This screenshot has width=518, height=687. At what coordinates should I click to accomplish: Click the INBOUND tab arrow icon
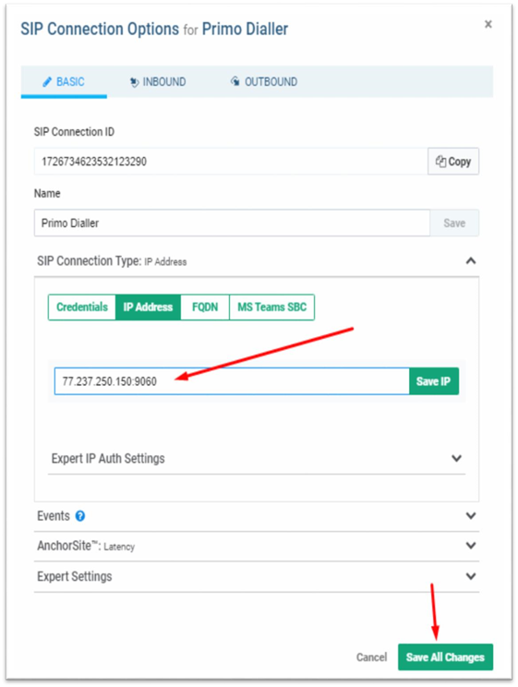pyautogui.click(x=134, y=82)
